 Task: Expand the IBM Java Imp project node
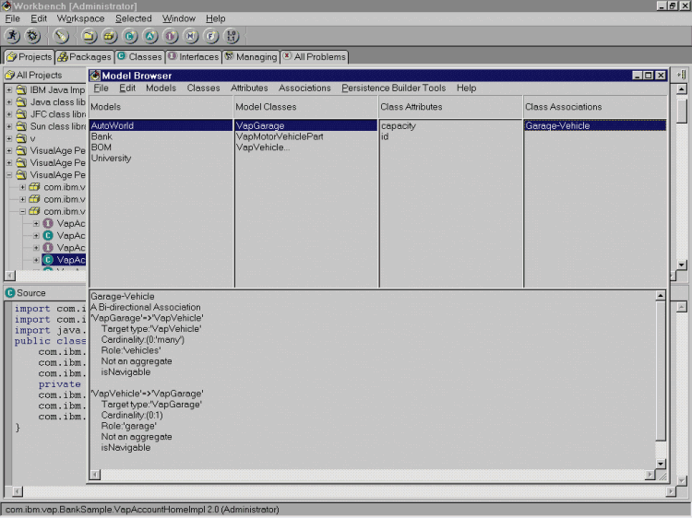[9, 90]
